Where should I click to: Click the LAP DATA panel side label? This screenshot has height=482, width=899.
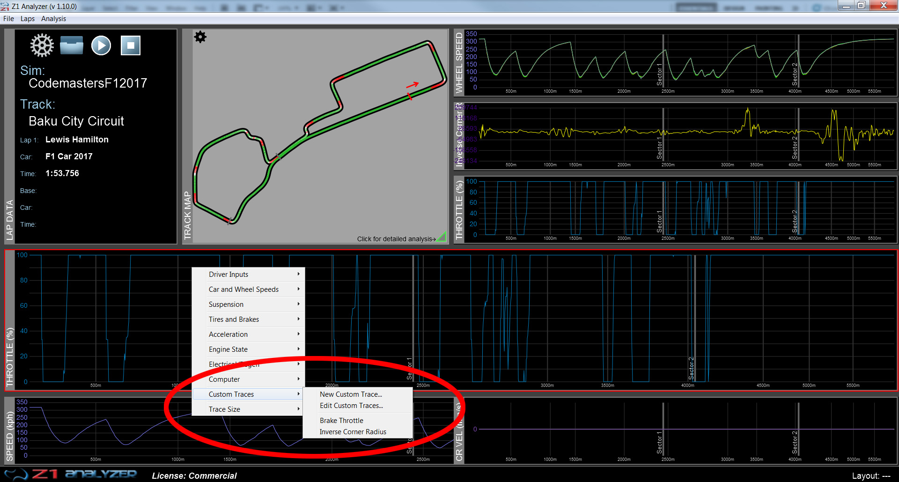(9, 220)
